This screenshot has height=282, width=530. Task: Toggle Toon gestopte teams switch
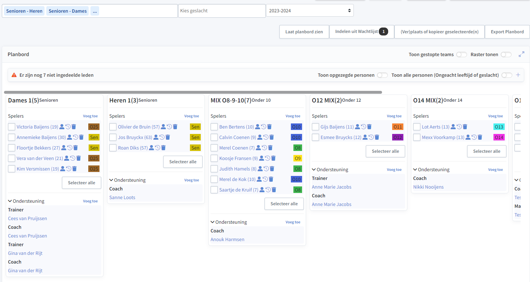(x=462, y=55)
